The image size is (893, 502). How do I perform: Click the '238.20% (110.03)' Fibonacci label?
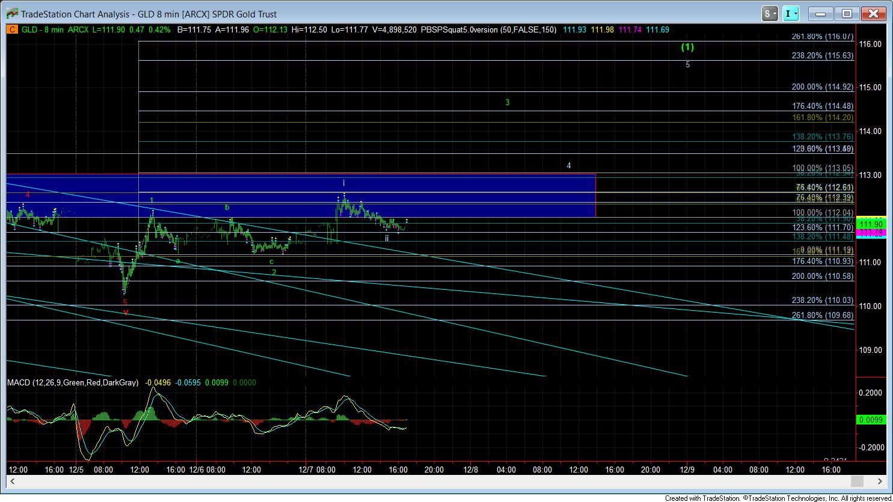tap(823, 301)
